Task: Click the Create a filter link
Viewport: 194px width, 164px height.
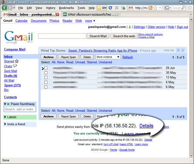Action: pyautogui.click(x=146, y=37)
